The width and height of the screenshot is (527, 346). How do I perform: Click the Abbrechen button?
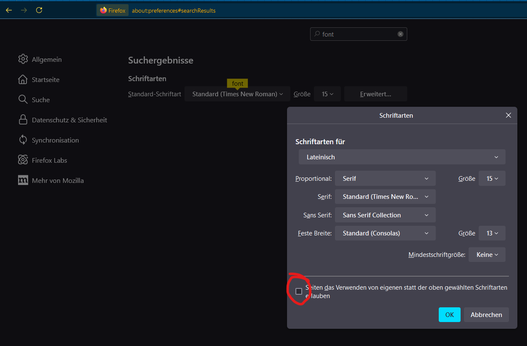pos(486,315)
